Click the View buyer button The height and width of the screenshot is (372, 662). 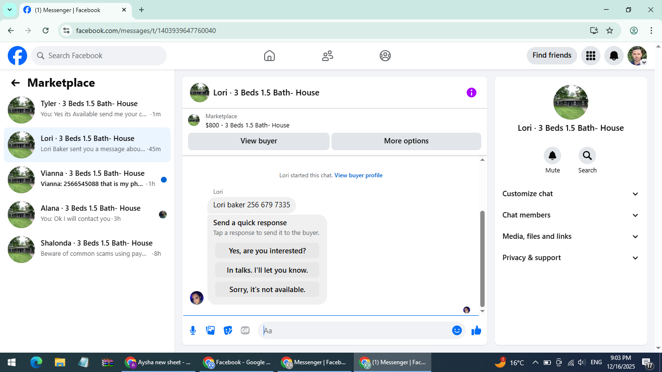[x=259, y=141]
